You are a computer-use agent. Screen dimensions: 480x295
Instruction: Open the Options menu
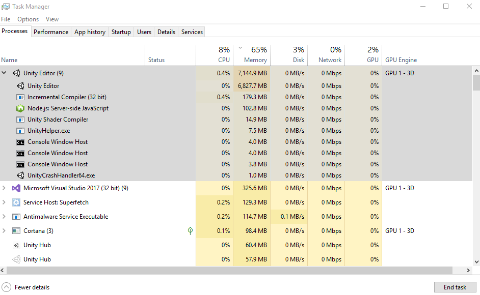tap(28, 19)
